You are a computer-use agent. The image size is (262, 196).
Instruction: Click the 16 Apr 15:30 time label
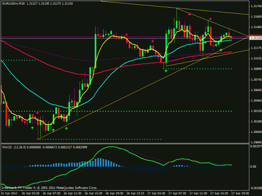[x=93, y=193]
